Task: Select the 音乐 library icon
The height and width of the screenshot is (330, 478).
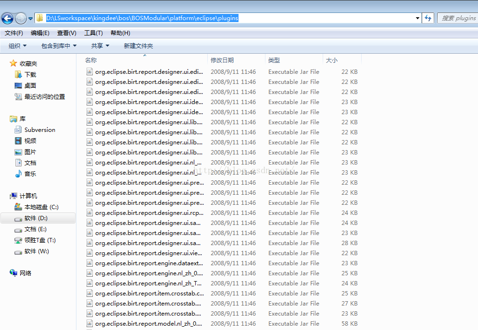Action: [x=18, y=174]
